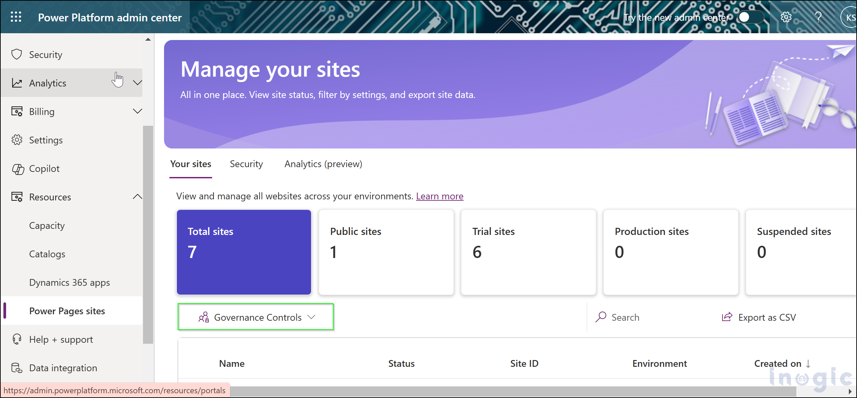Click the Security shield icon in sidebar
857x398 pixels.
click(17, 55)
